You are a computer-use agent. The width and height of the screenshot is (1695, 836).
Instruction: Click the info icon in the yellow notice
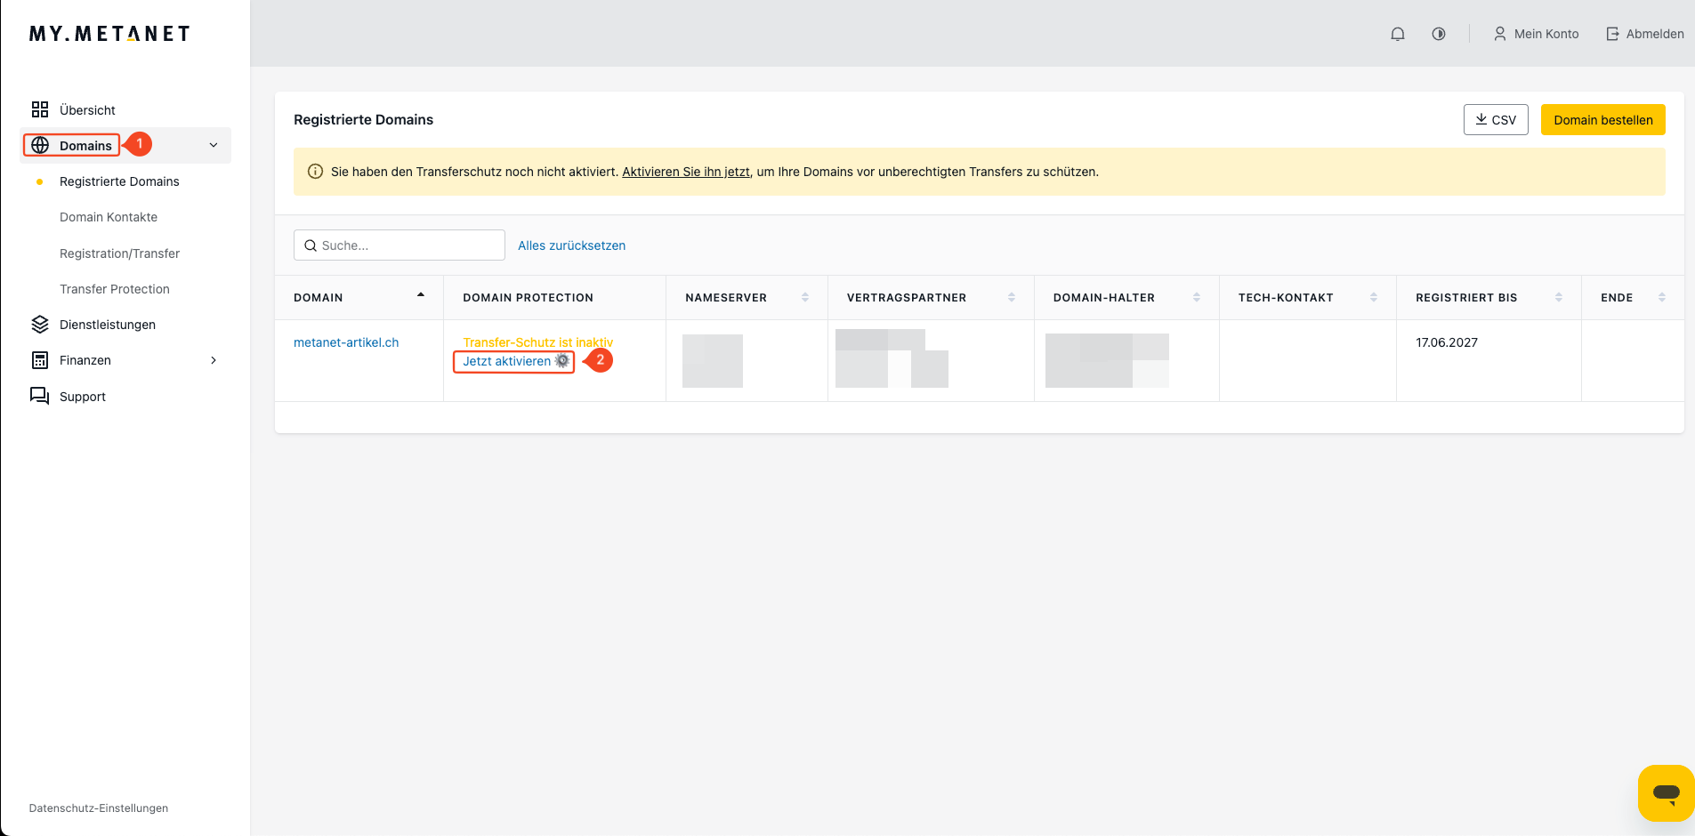[315, 172]
